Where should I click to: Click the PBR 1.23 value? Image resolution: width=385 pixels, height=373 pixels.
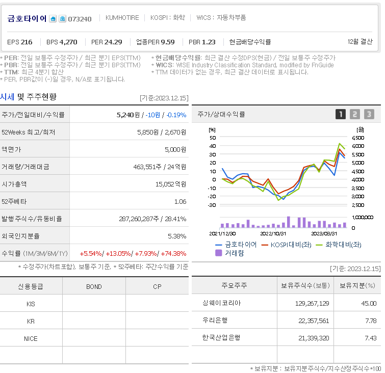pyautogui.click(x=202, y=42)
